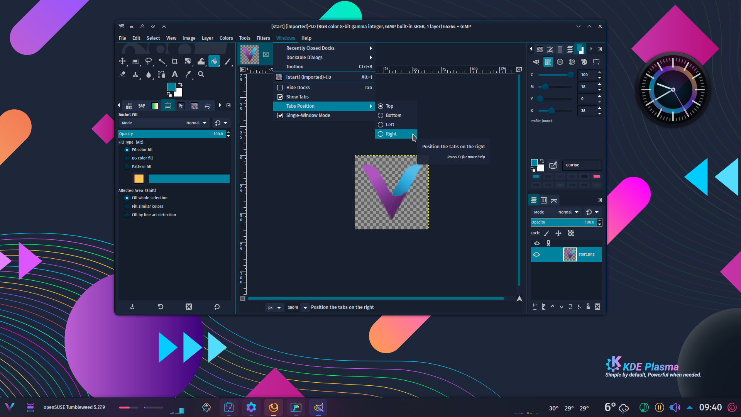This screenshot has width=741, height=417.
Task: Delete the layer with Layers panel button
Action: (597, 307)
